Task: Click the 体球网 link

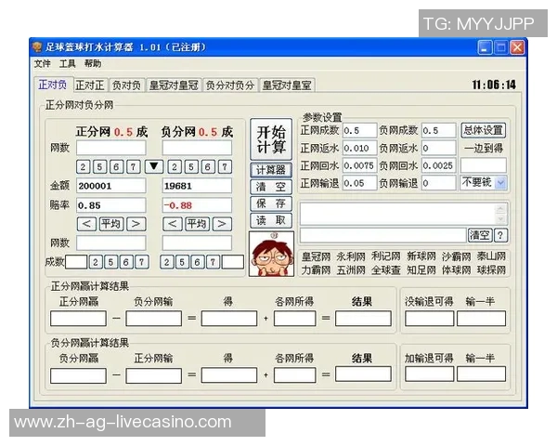Action: tap(456, 270)
